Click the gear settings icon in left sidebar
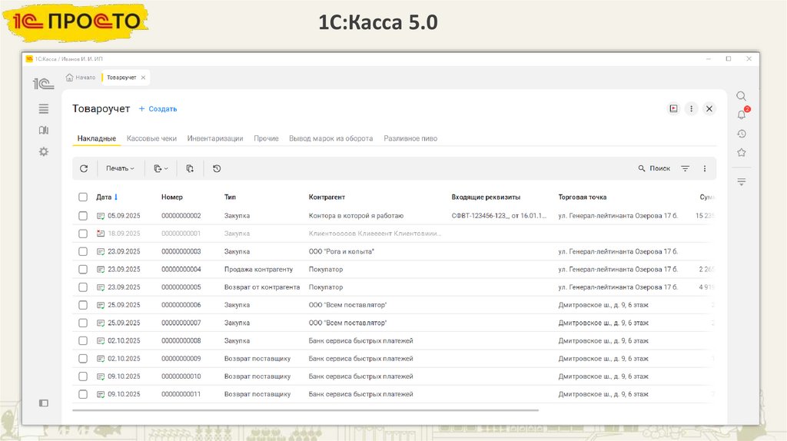 point(44,151)
